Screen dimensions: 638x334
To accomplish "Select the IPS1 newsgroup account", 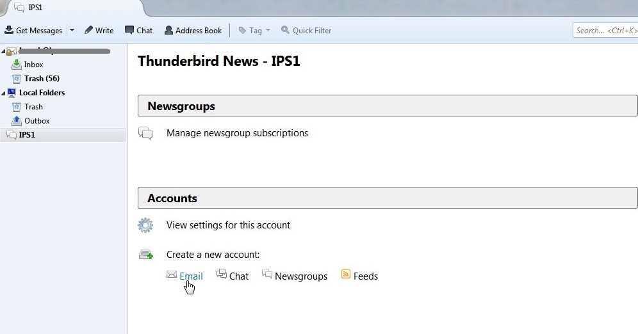I will tap(27, 135).
